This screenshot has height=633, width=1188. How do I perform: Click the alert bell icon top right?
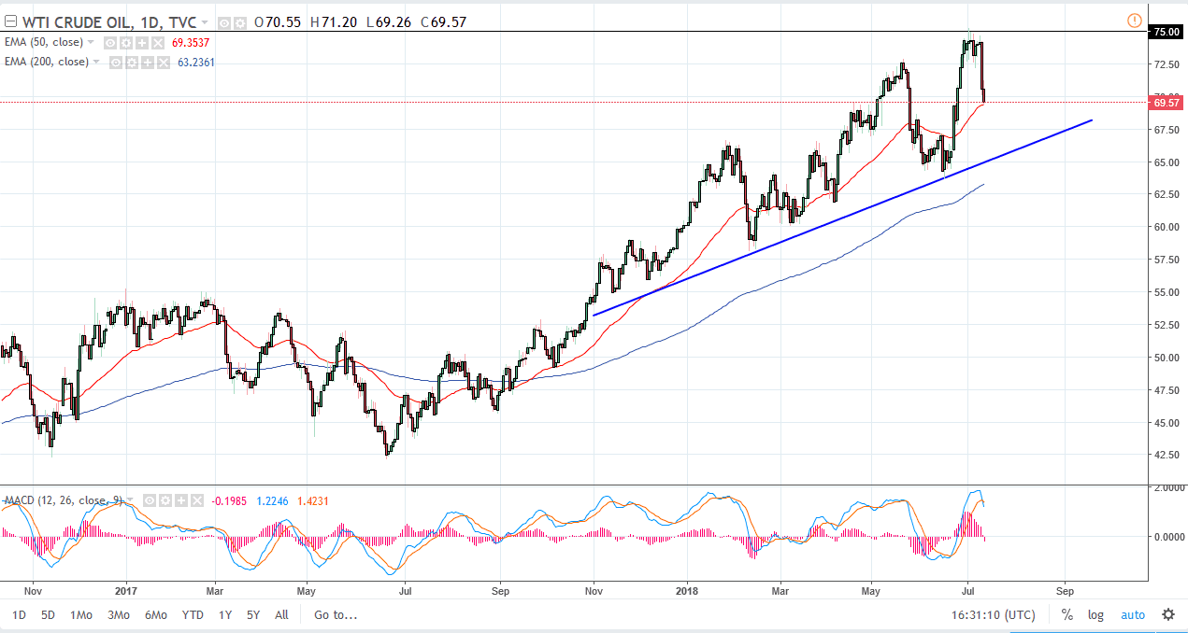[1134, 20]
